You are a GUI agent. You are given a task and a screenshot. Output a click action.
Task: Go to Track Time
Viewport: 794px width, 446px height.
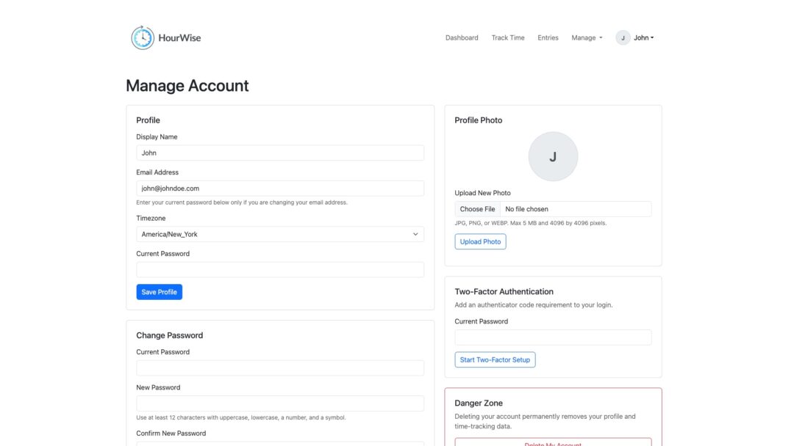508,38
